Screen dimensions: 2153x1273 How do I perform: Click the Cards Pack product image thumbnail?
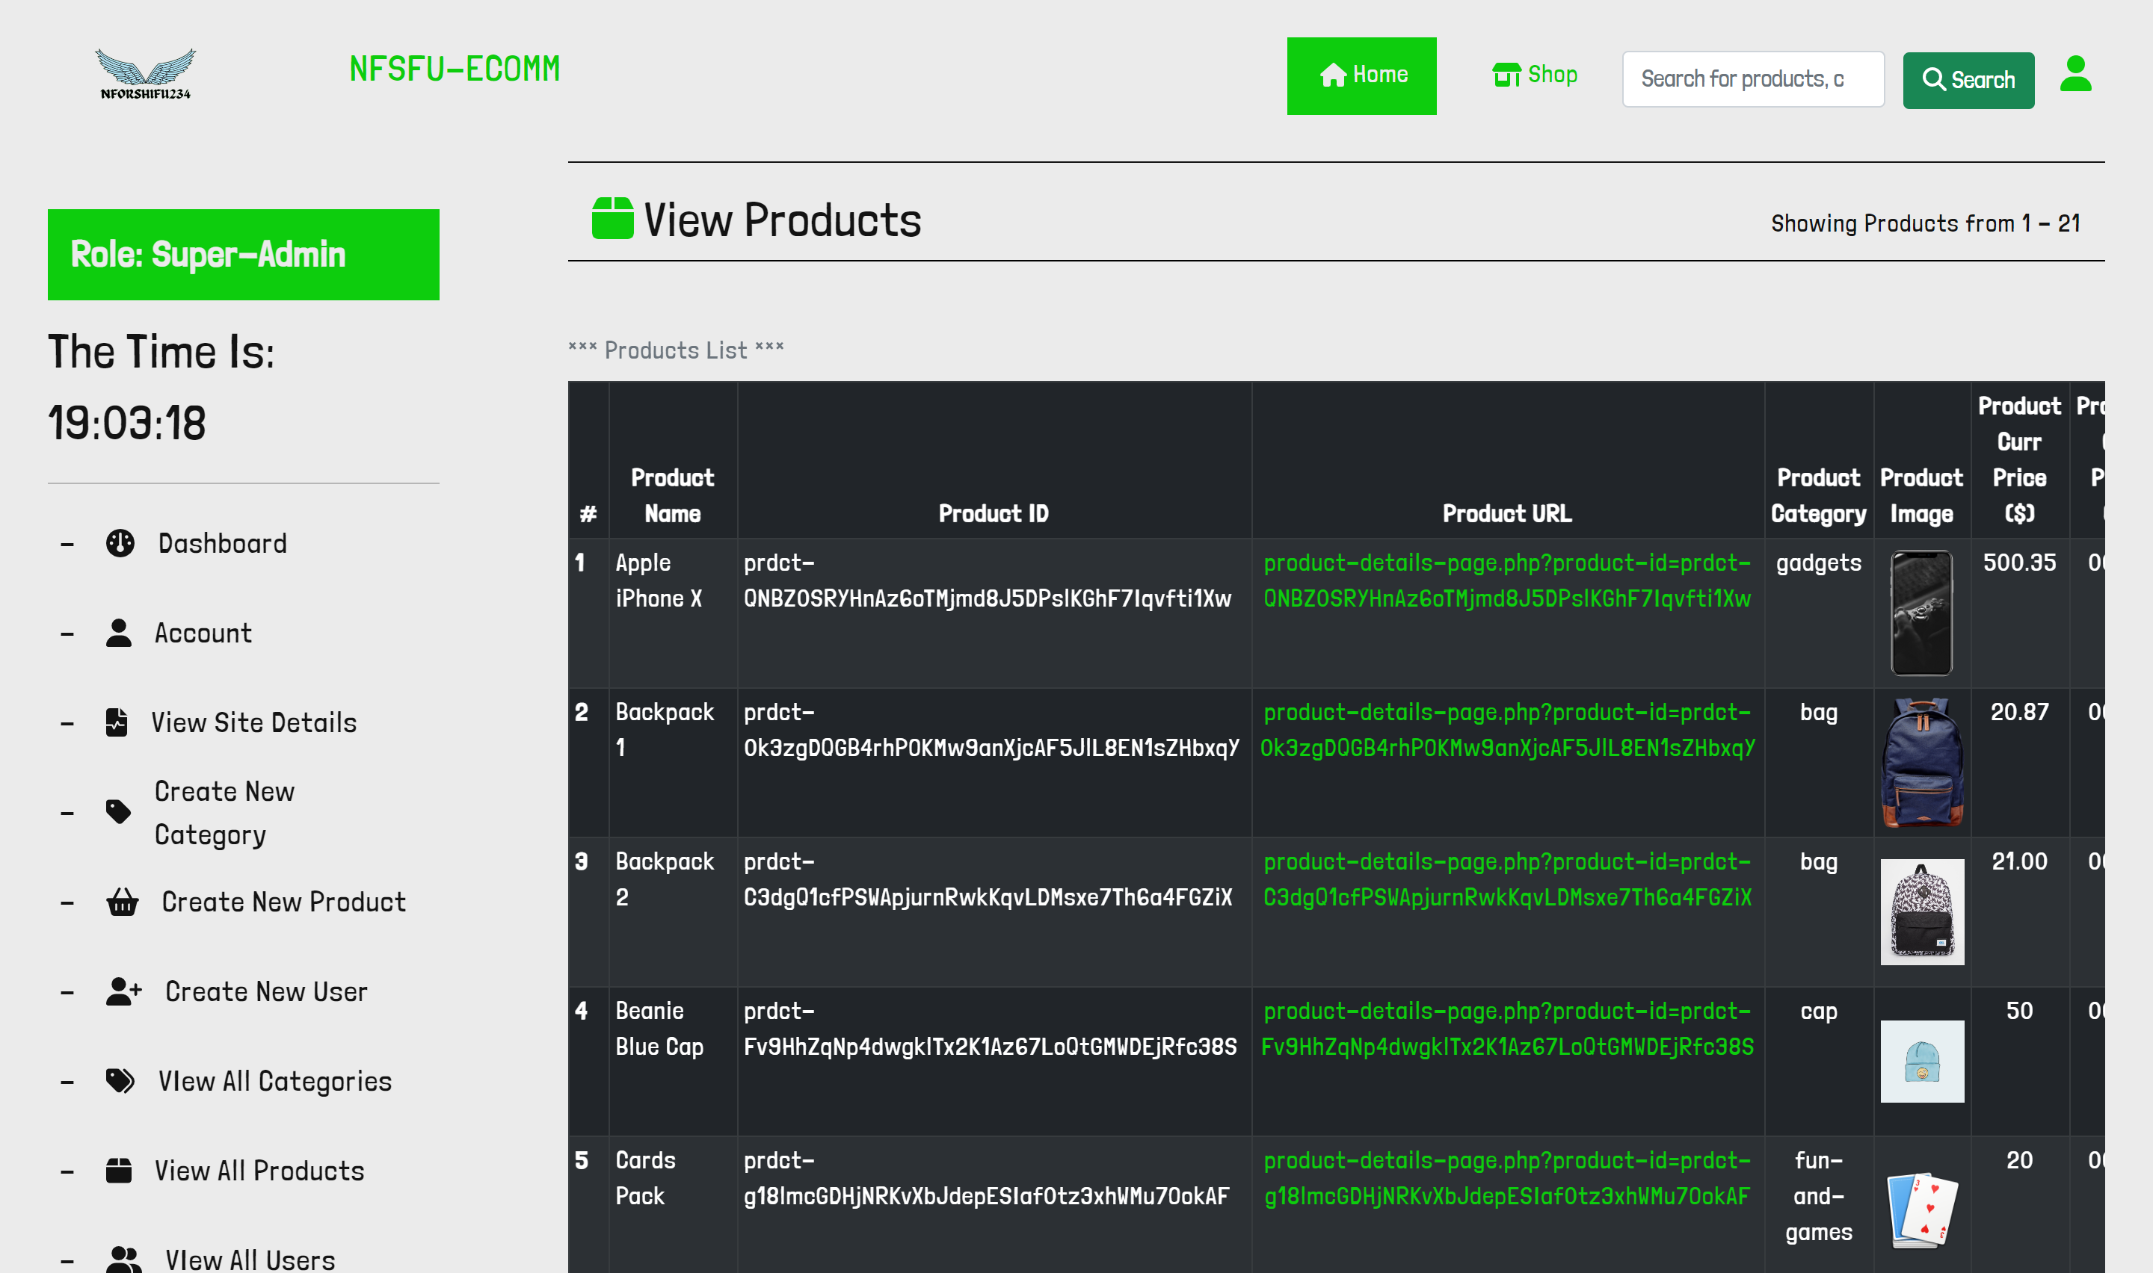pyautogui.click(x=1921, y=1209)
